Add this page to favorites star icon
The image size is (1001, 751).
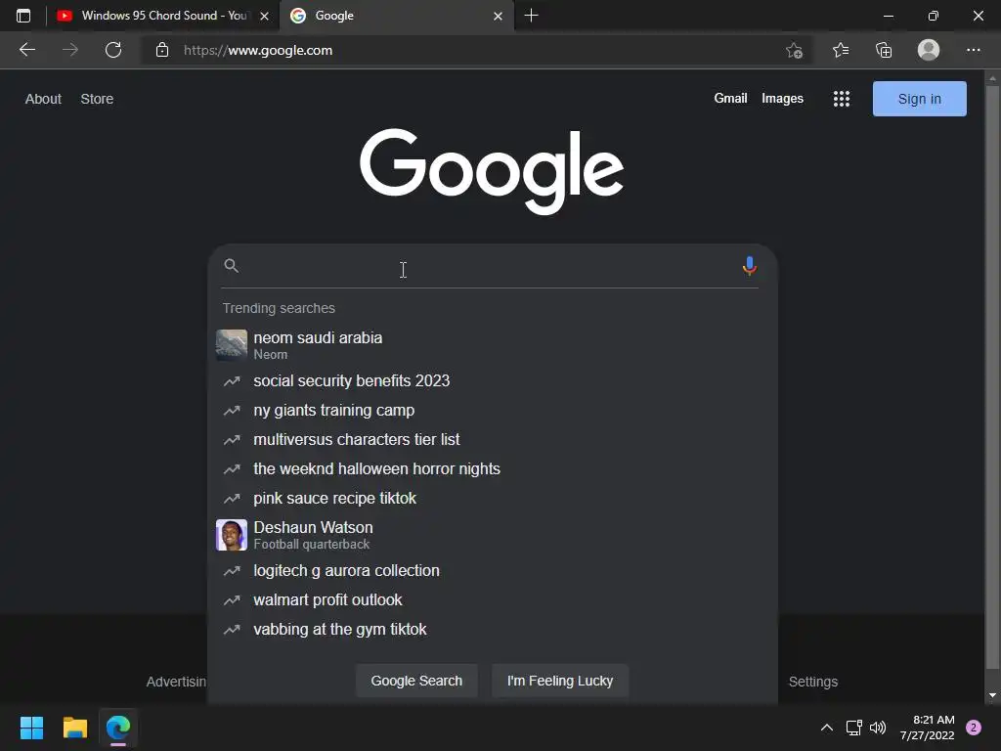[794, 50]
